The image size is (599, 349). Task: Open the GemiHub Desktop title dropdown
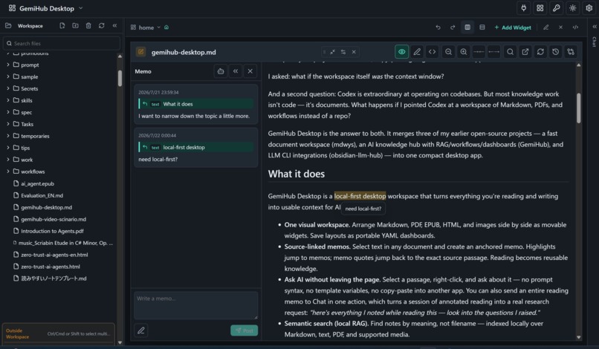[46, 8]
